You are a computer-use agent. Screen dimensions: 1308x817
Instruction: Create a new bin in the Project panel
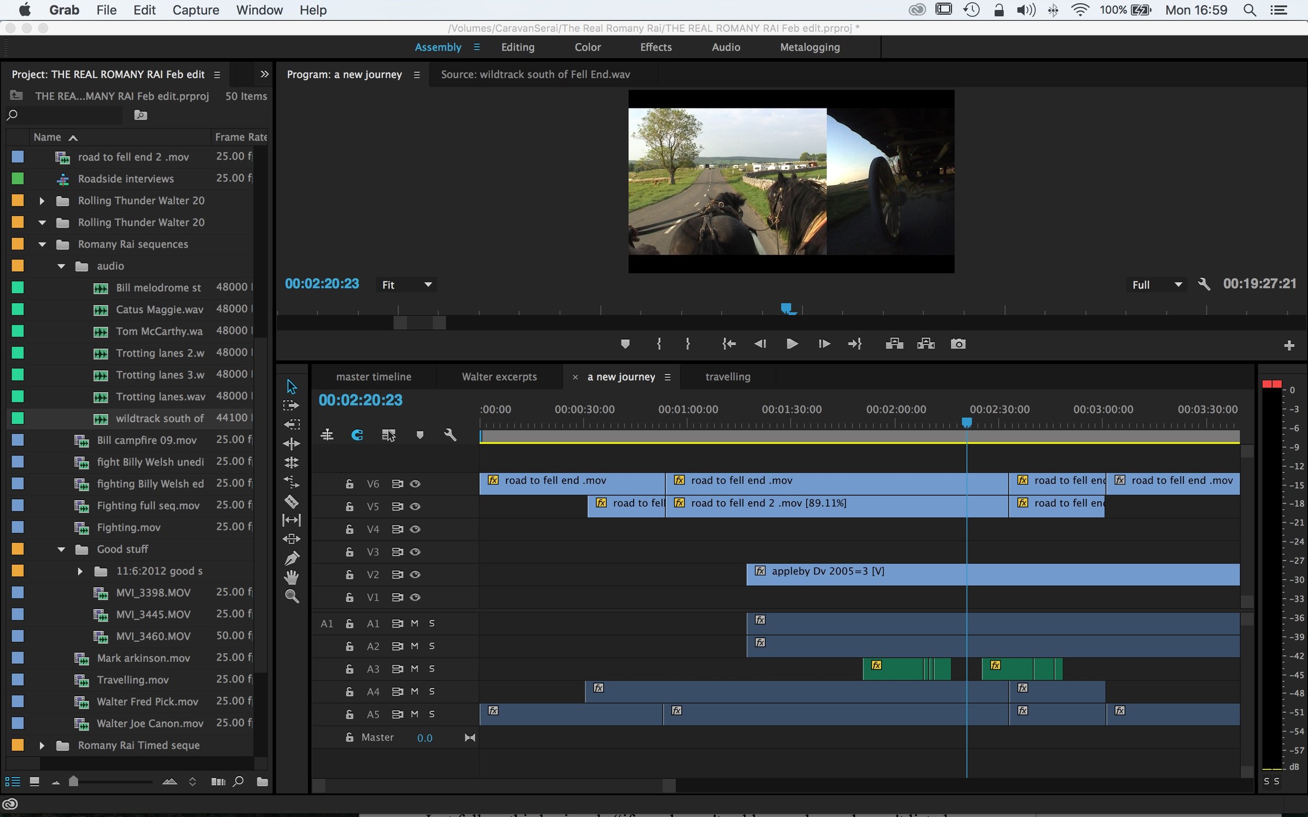(262, 781)
